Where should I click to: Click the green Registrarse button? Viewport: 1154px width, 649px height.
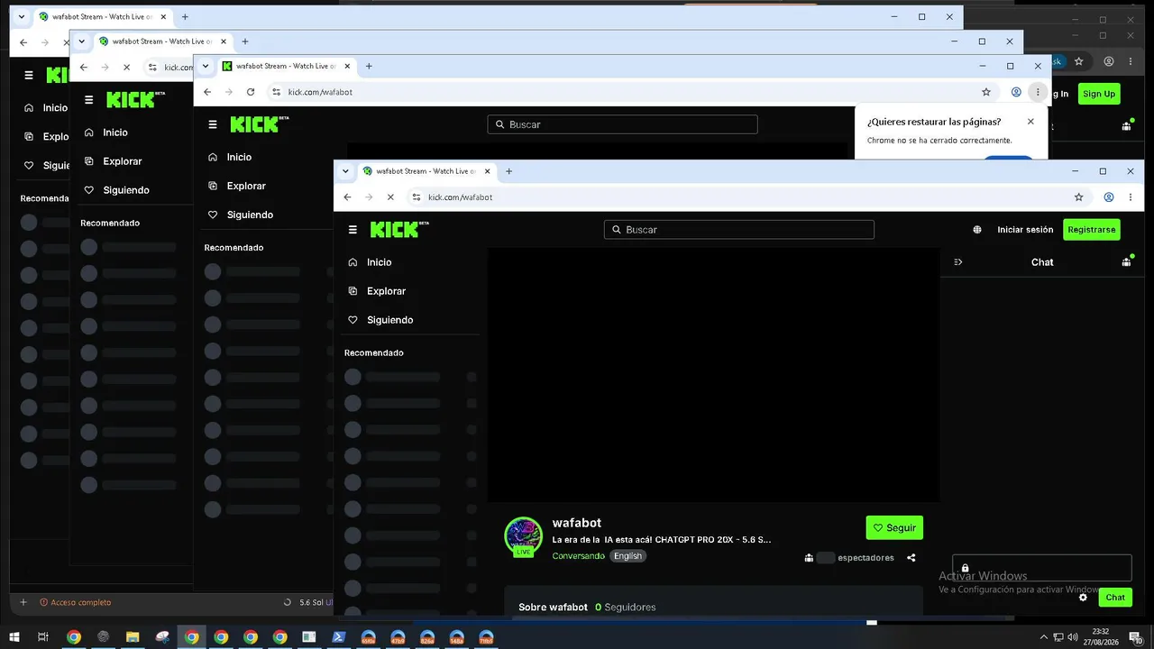1092,230
